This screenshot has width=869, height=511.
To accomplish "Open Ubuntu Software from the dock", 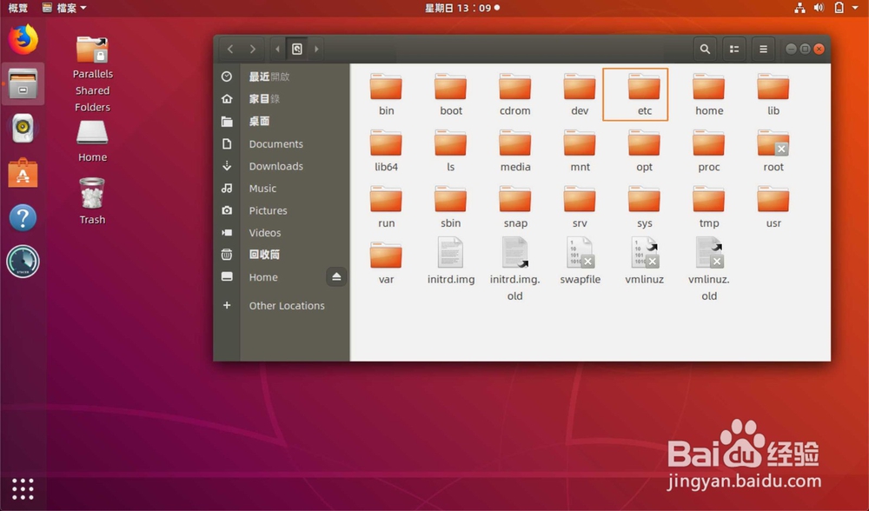I will point(23,173).
